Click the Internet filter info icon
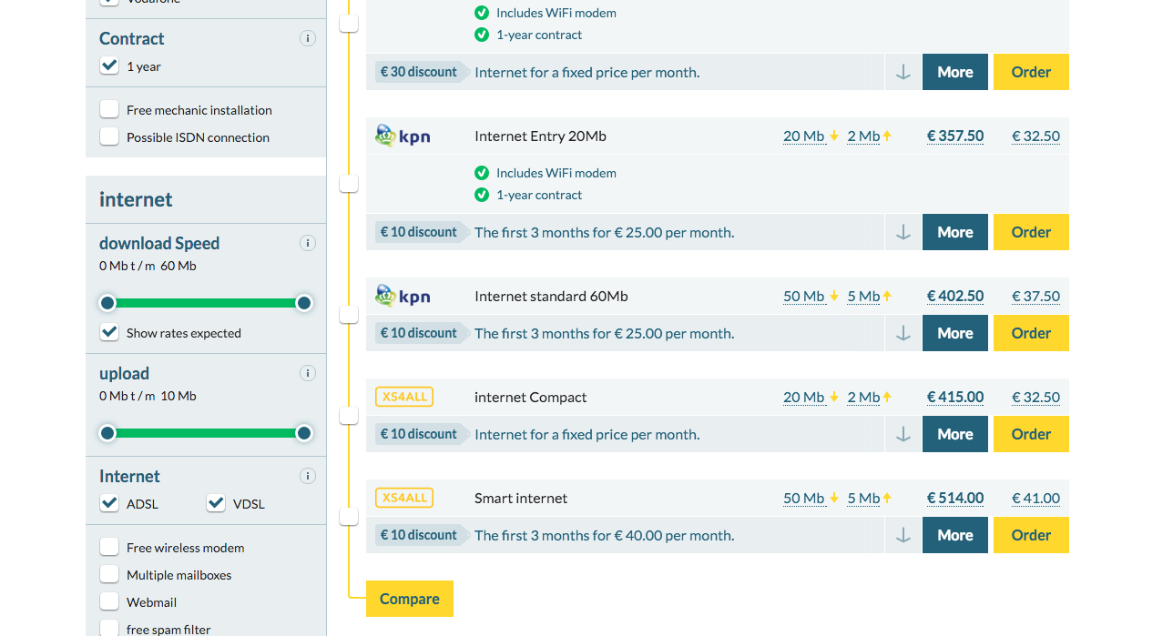This screenshot has width=1173, height=636. [x=308, y=476]
